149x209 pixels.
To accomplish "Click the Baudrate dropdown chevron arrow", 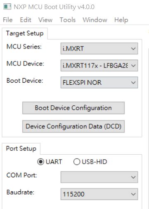I will pyautogui.click(x=133, y=194).
